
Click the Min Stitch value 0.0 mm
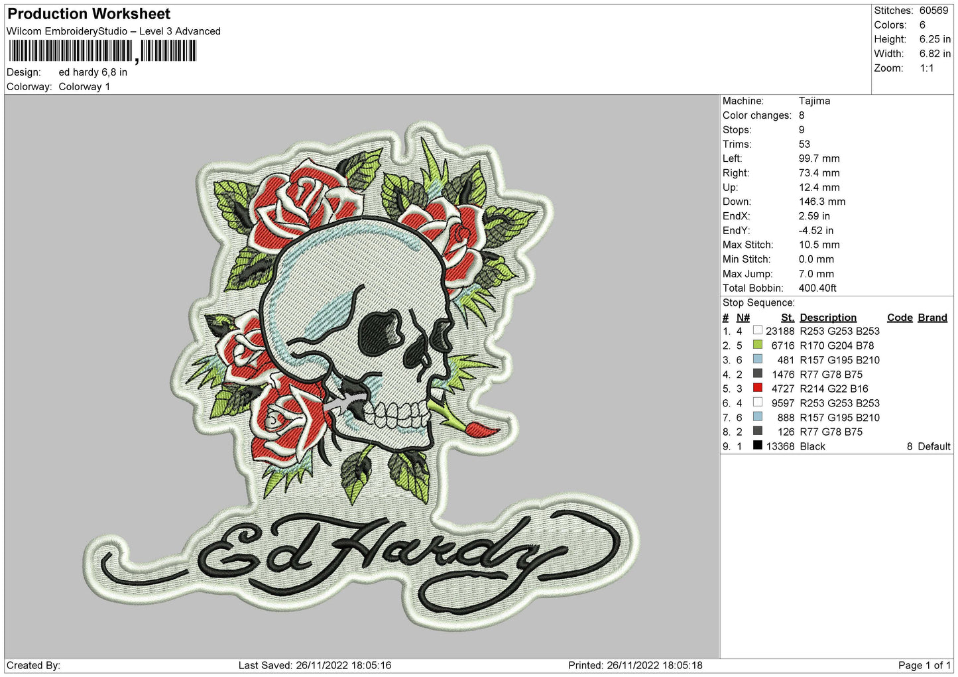[816, 259]
